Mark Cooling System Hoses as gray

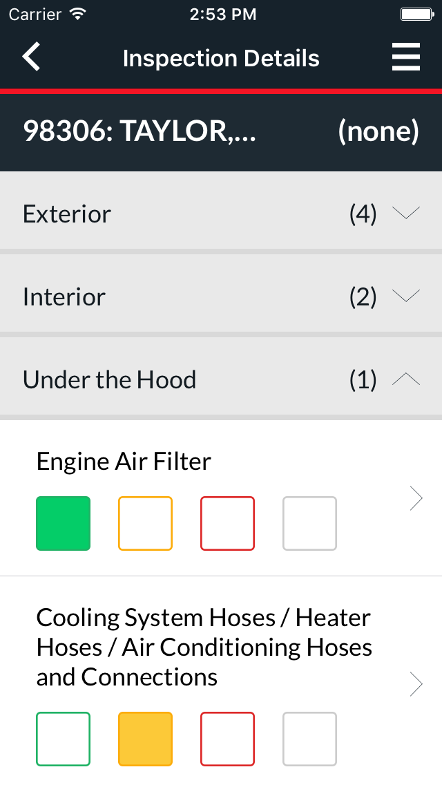pos(309,739)
